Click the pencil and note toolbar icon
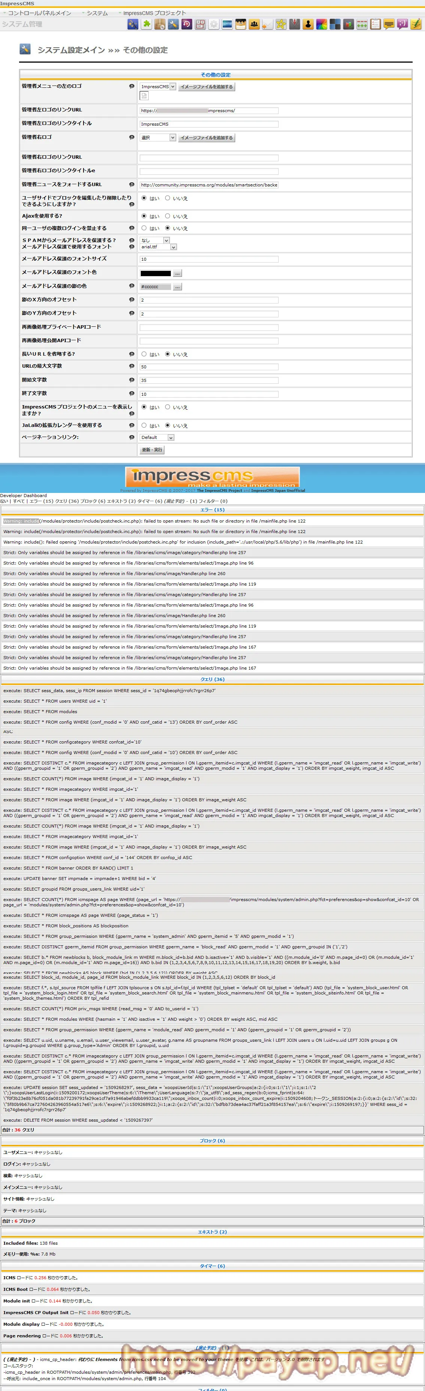Viewport: 425px width, 1391px height. [x=416, y=24]
